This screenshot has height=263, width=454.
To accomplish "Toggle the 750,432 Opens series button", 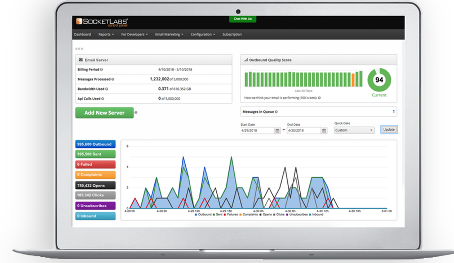I will [x=96, y=185].
